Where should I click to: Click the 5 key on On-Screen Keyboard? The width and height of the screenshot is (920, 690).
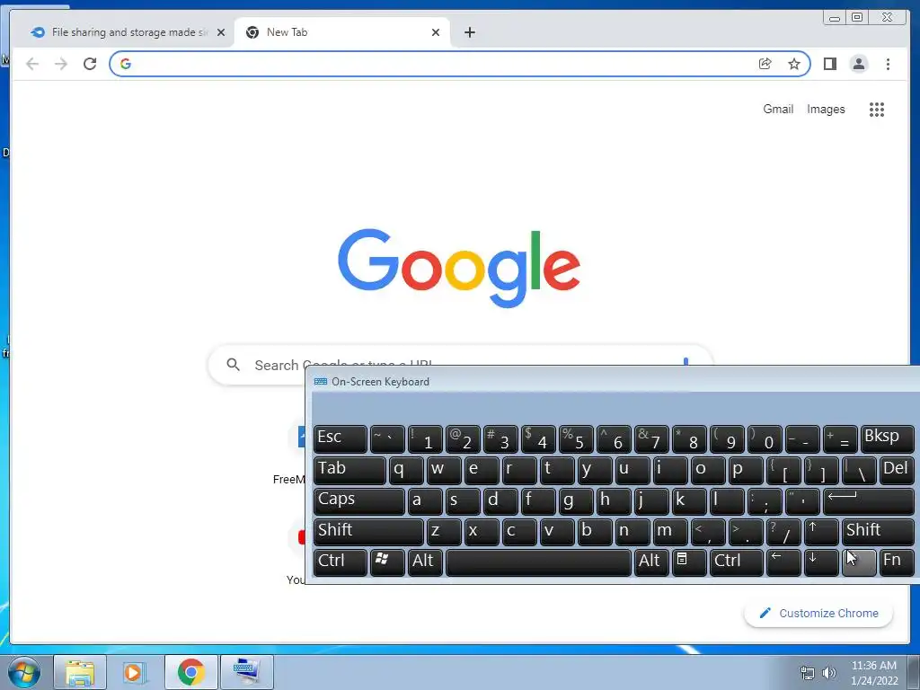pos(576,438)
